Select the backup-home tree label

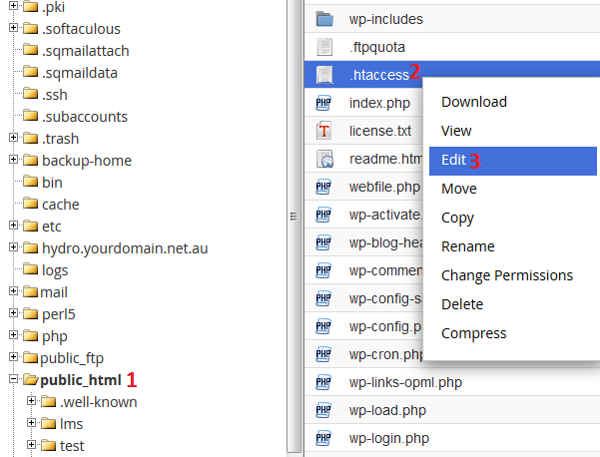tap(87, 161)
